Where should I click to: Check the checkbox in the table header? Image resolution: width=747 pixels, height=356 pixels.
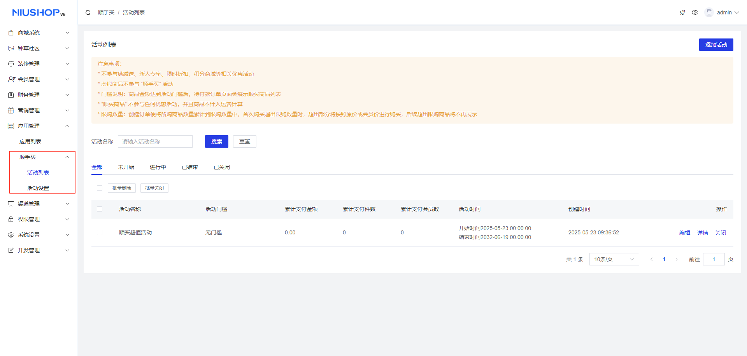pos(100,209)
